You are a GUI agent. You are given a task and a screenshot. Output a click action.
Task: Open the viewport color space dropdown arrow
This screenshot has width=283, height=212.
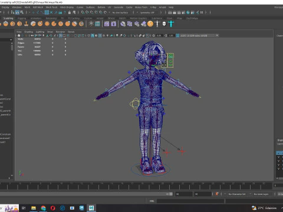217,35
